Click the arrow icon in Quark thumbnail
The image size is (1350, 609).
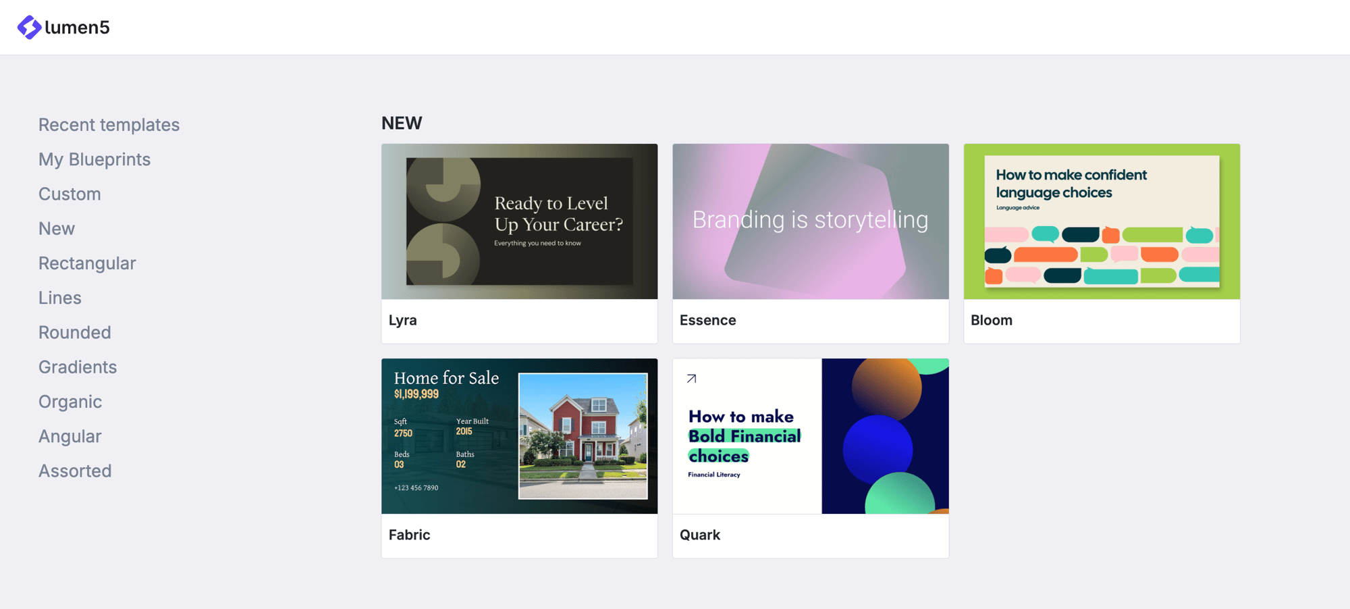point(691,379)
